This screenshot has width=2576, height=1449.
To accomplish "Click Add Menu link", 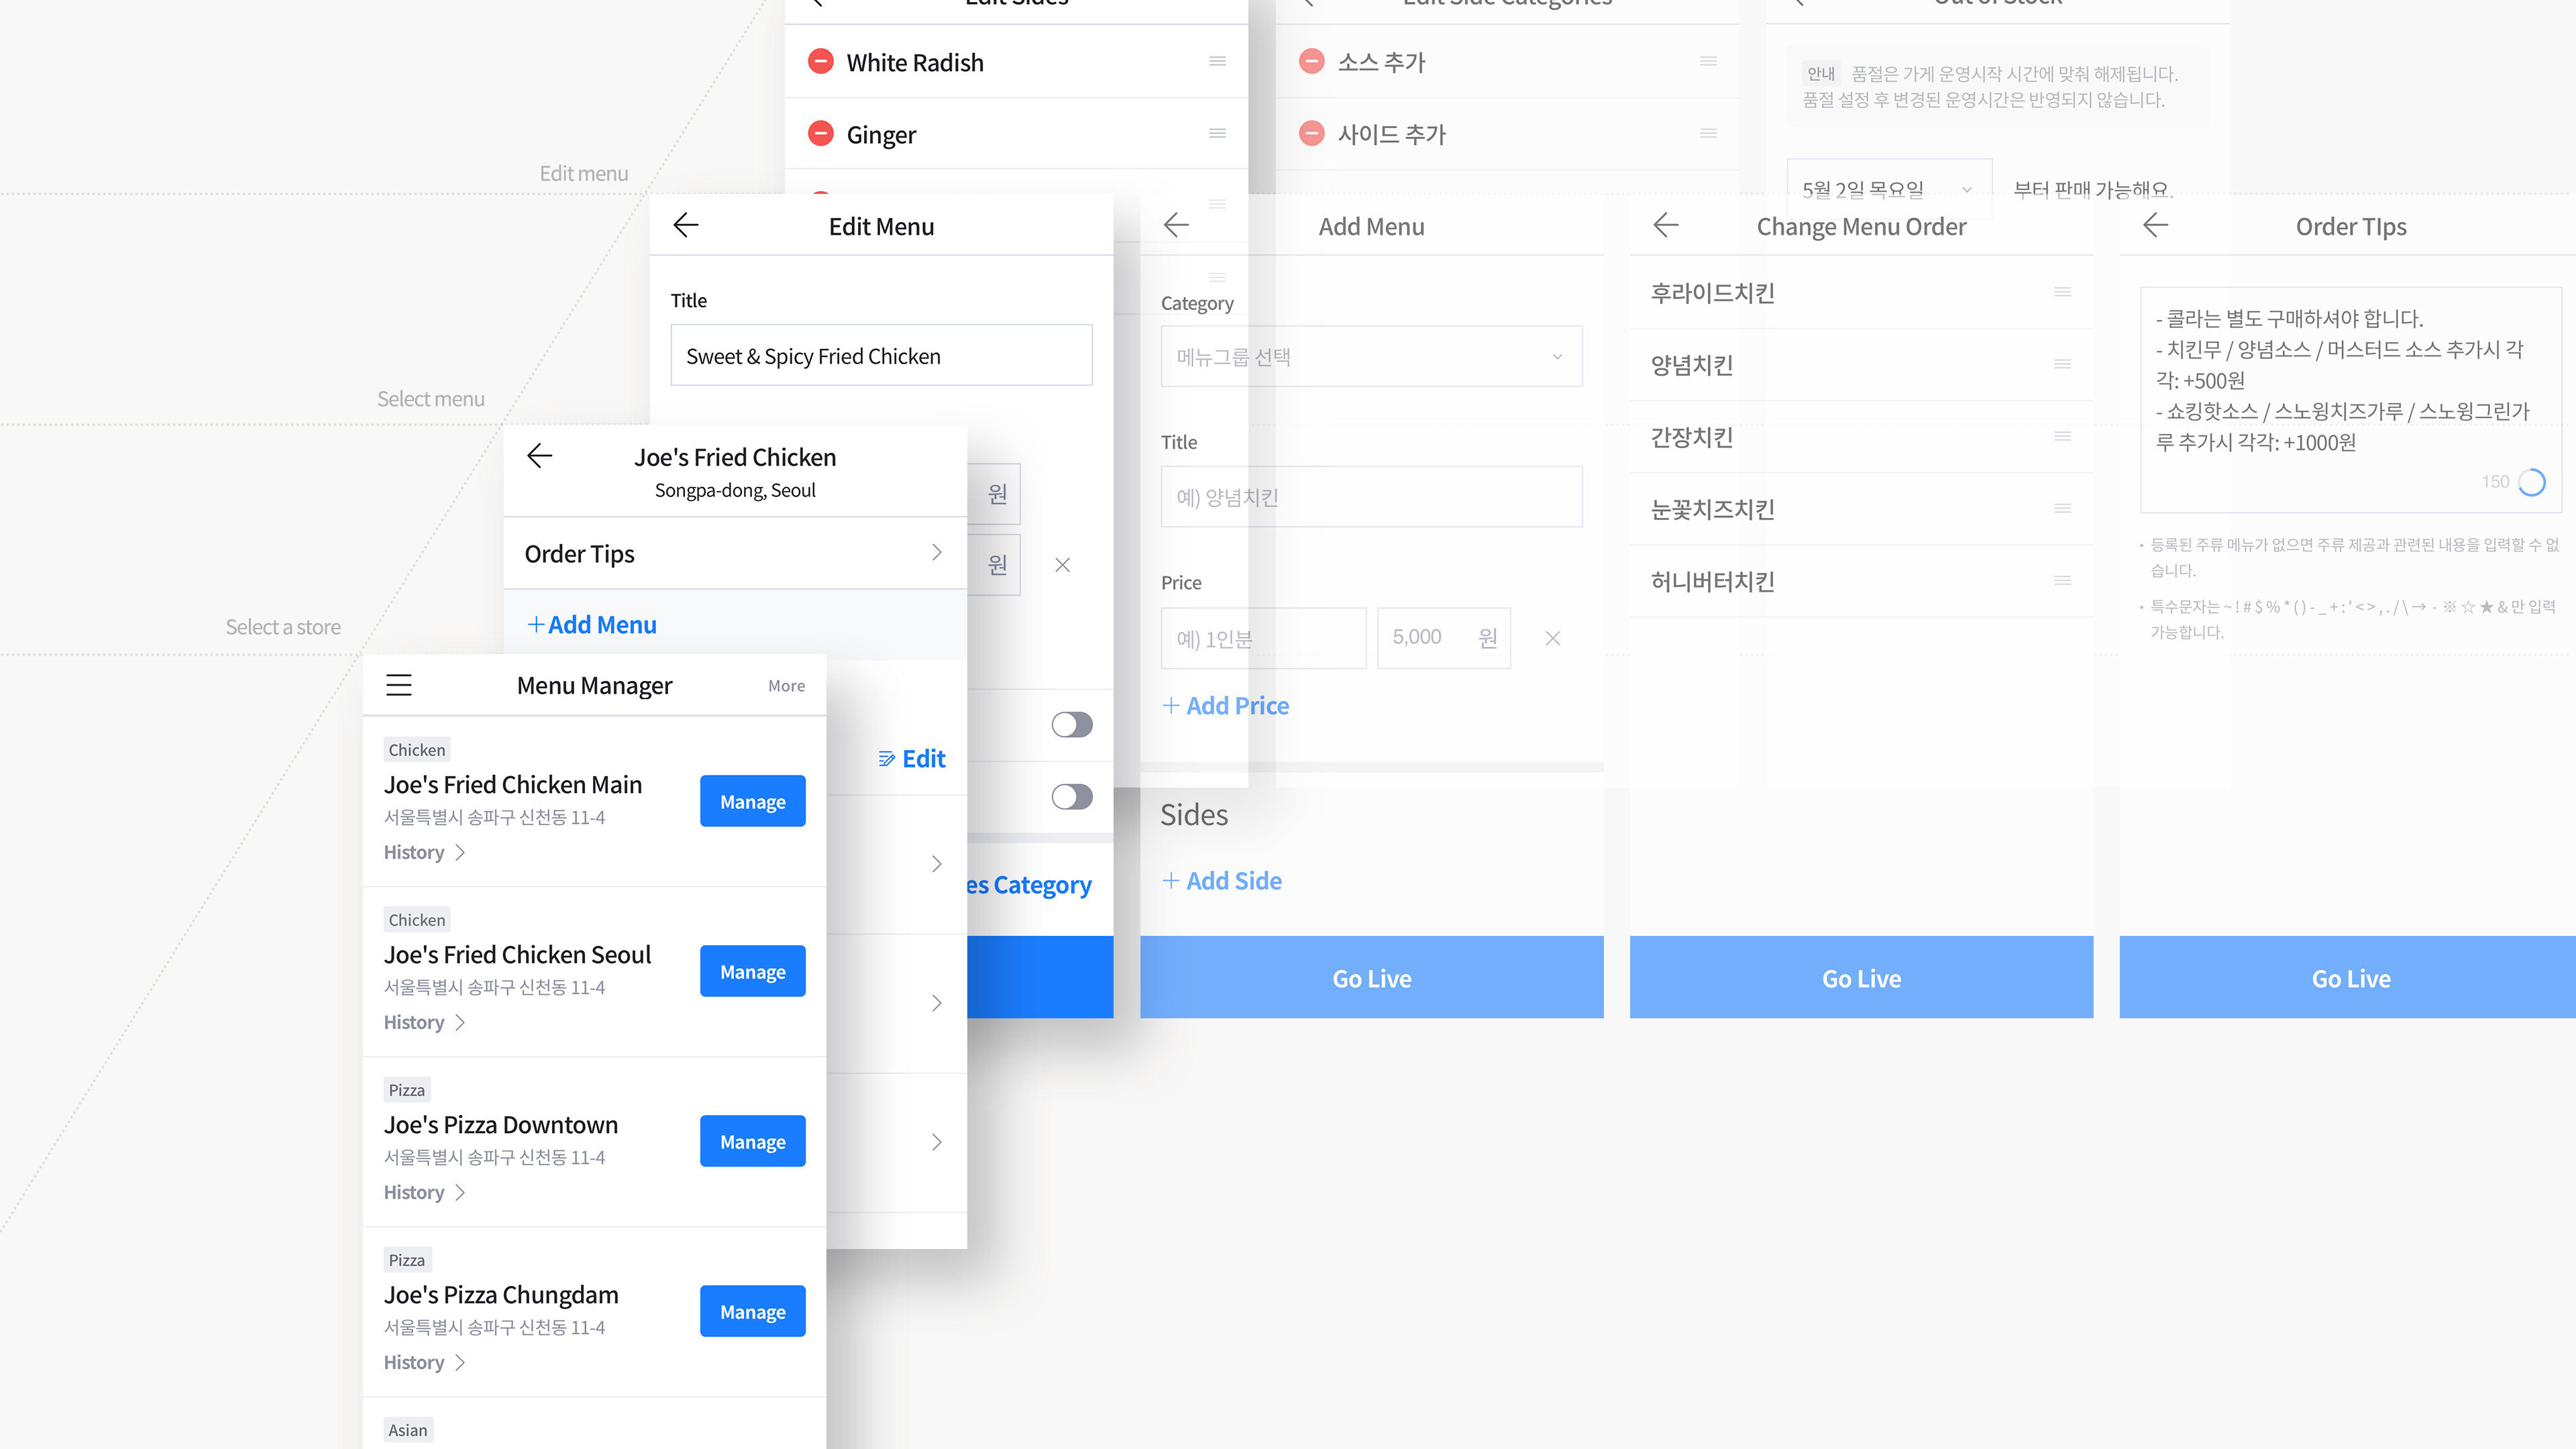I will point(591,625).
